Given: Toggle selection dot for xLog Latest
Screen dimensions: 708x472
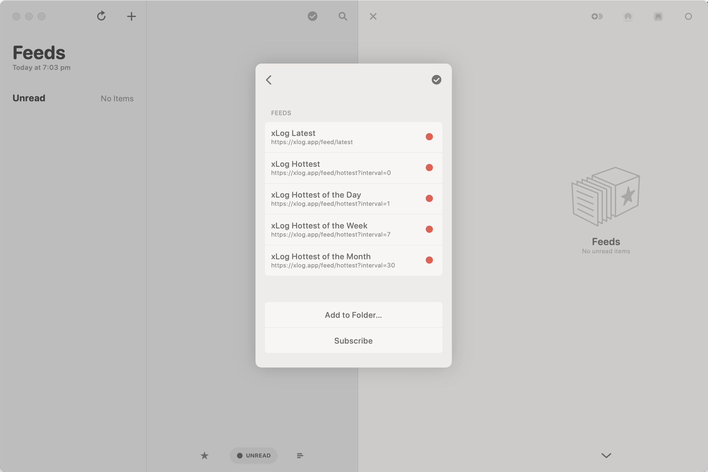Looking at the screenshot, I should click(429, 137).
